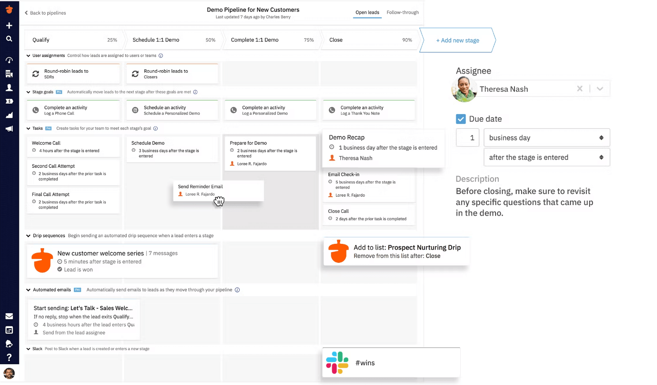657x385 pixels.
Task: Open marketing via the megaphone icon
Action: point(9,128)
